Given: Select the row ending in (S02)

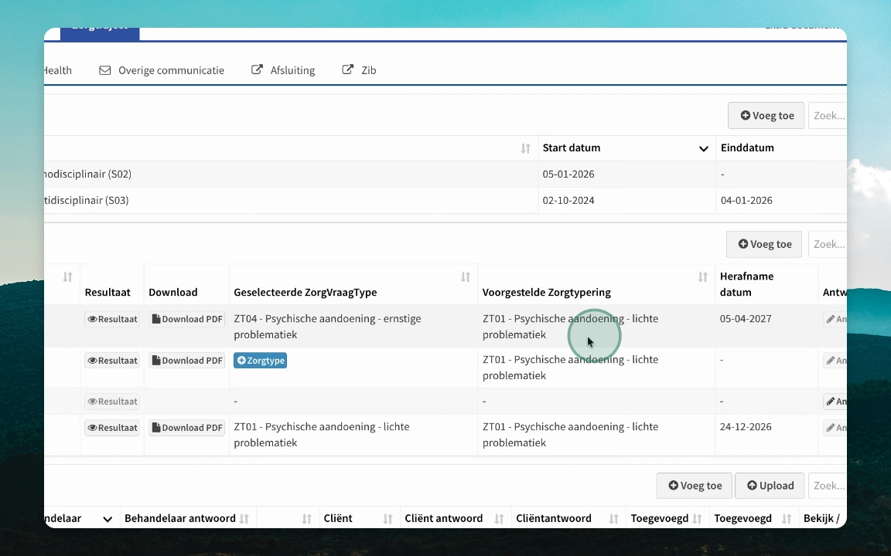Looking at the screenshot, I should click(x=445, y=175).
